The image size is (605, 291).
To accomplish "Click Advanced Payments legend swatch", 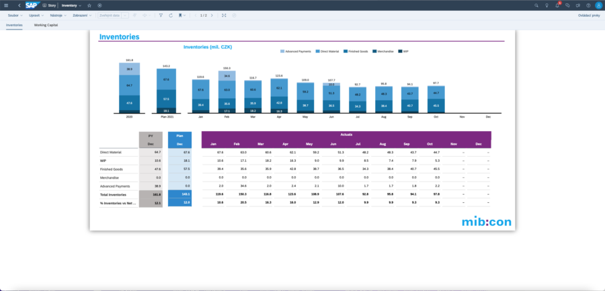I will 282,51.
